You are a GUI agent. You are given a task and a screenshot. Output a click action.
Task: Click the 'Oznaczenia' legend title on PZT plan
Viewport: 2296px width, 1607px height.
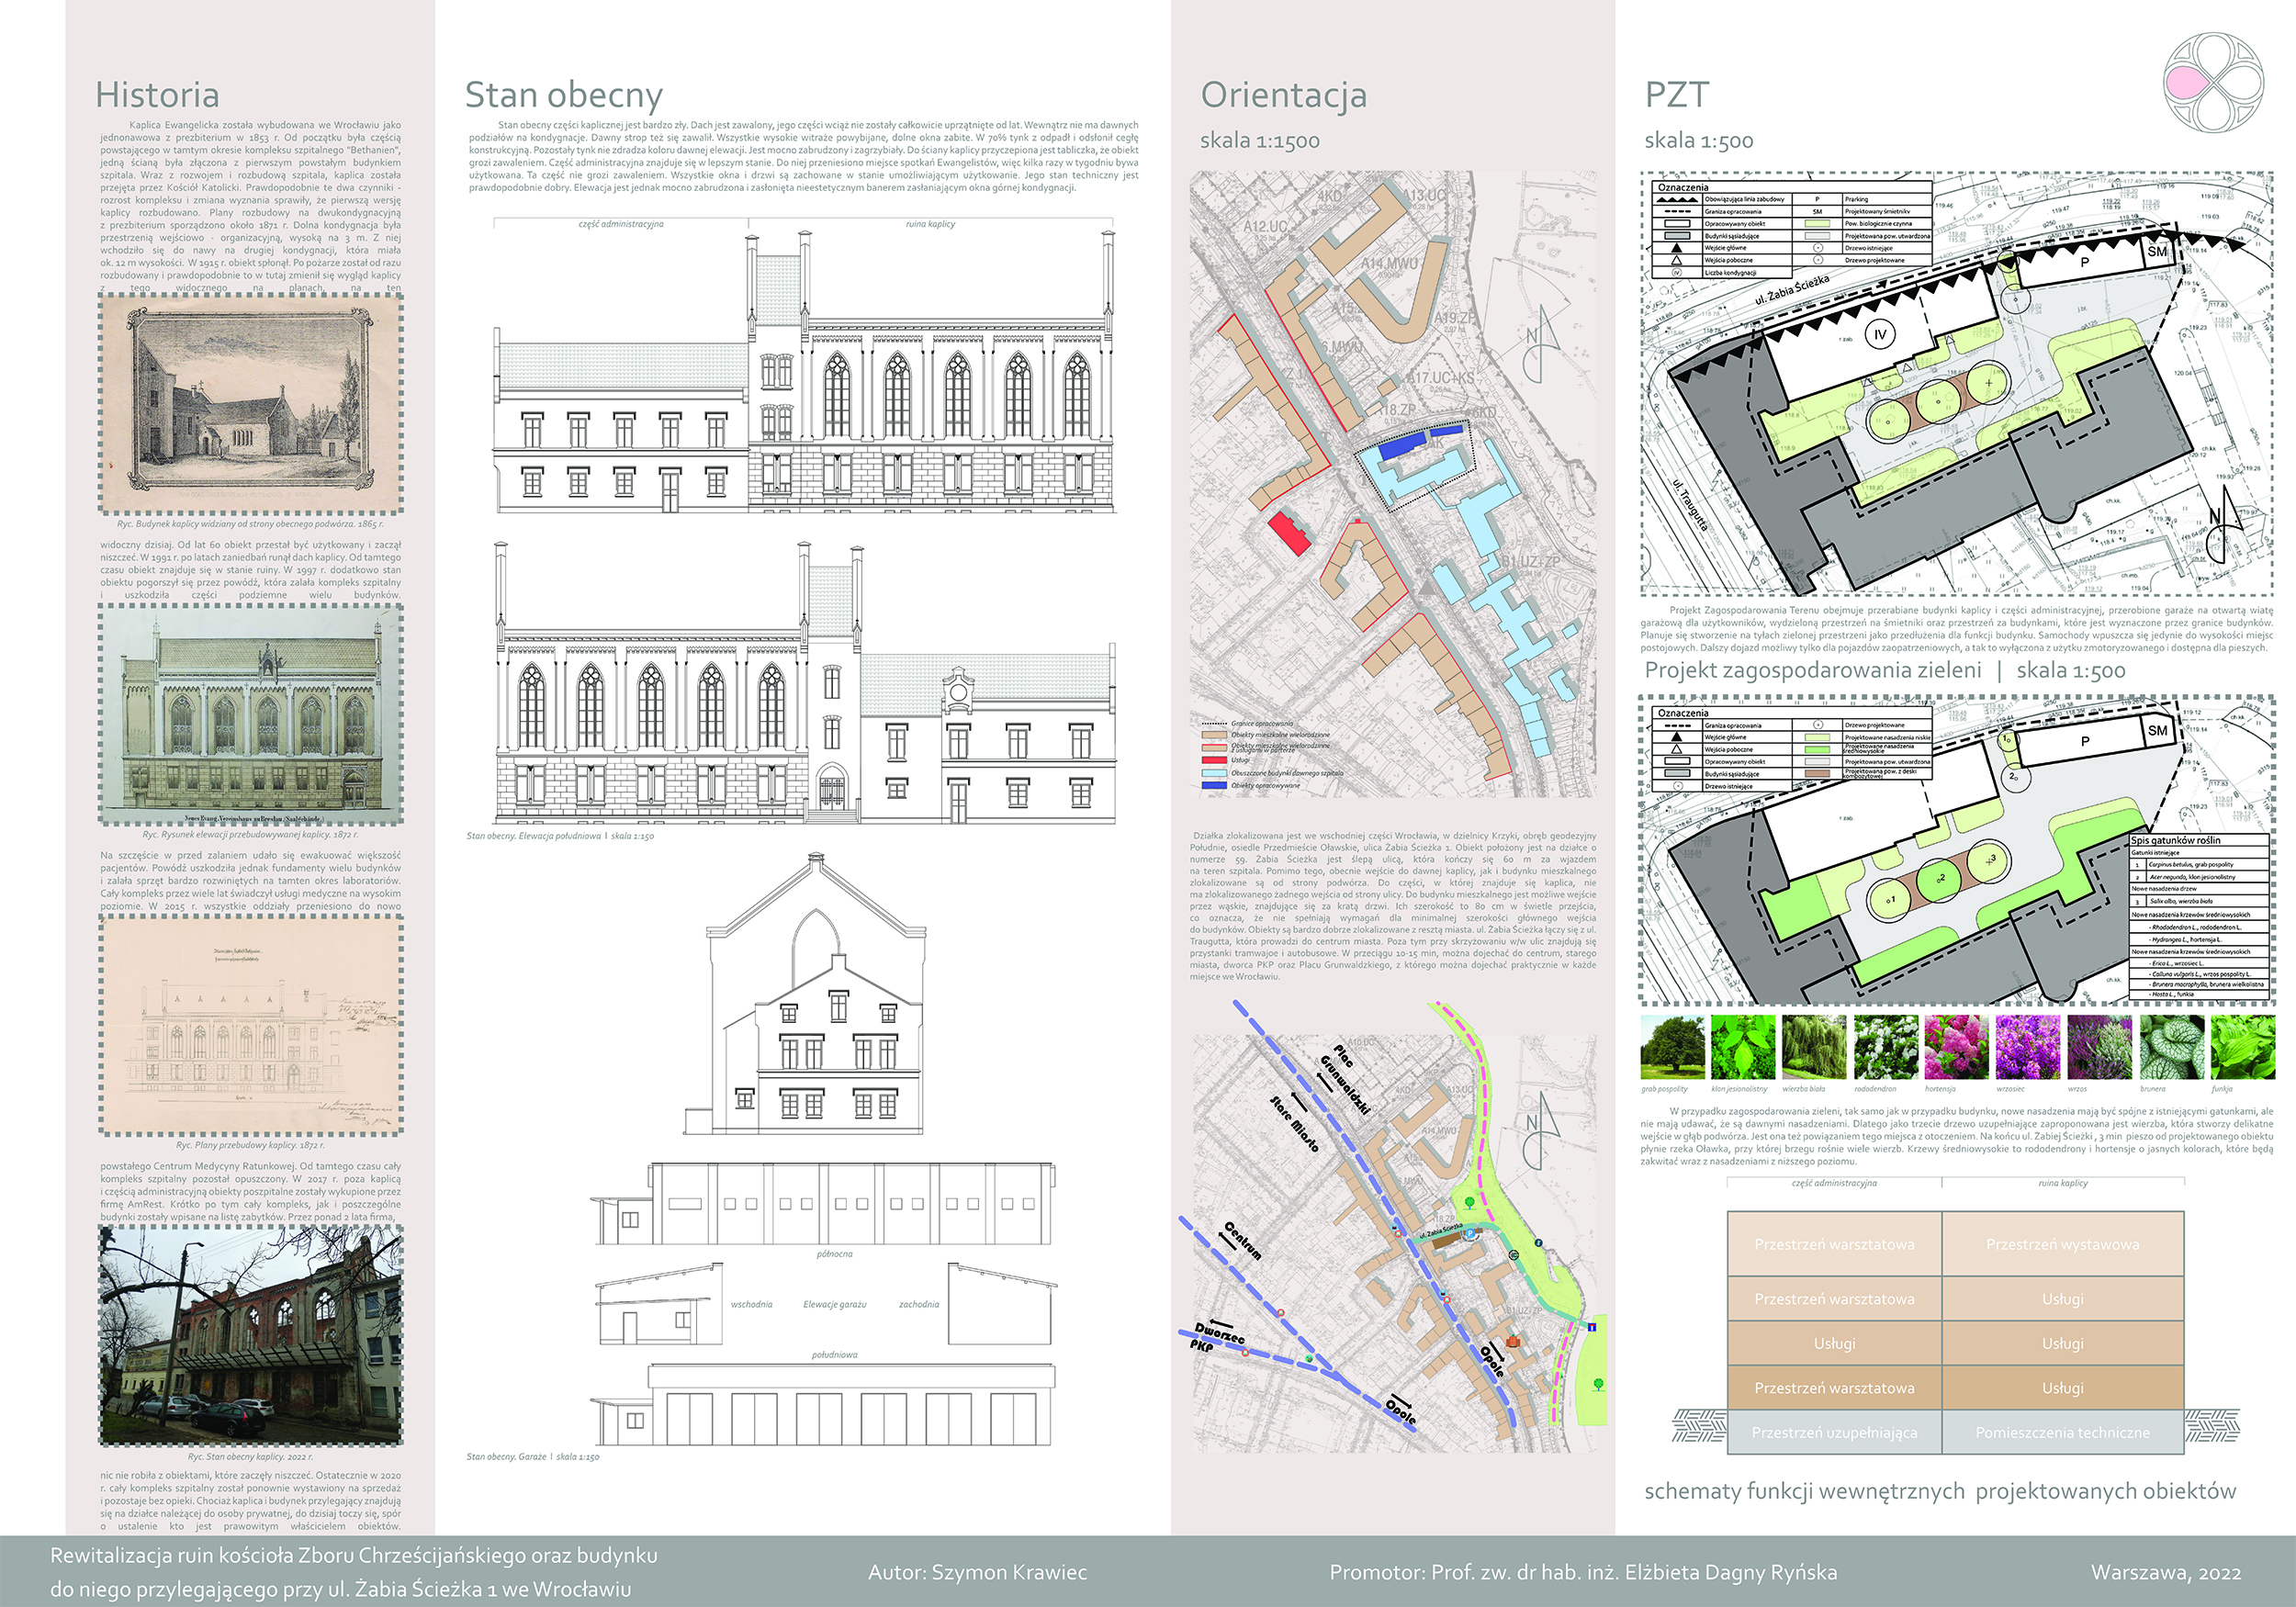[x=1683, y=187]
